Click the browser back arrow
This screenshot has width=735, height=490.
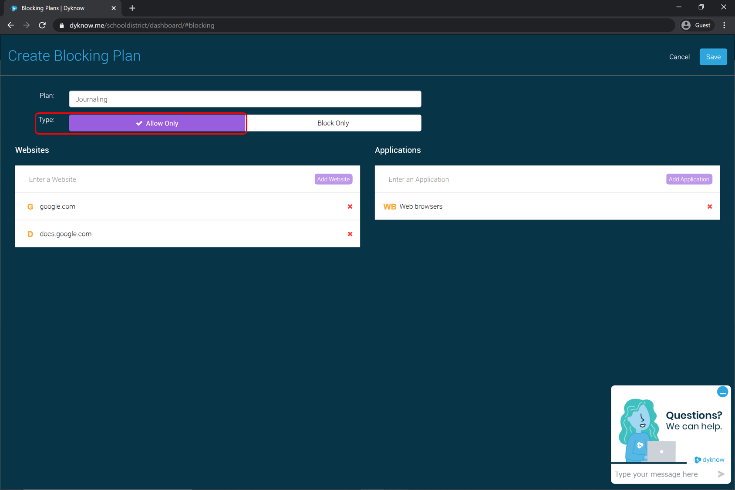11,25
